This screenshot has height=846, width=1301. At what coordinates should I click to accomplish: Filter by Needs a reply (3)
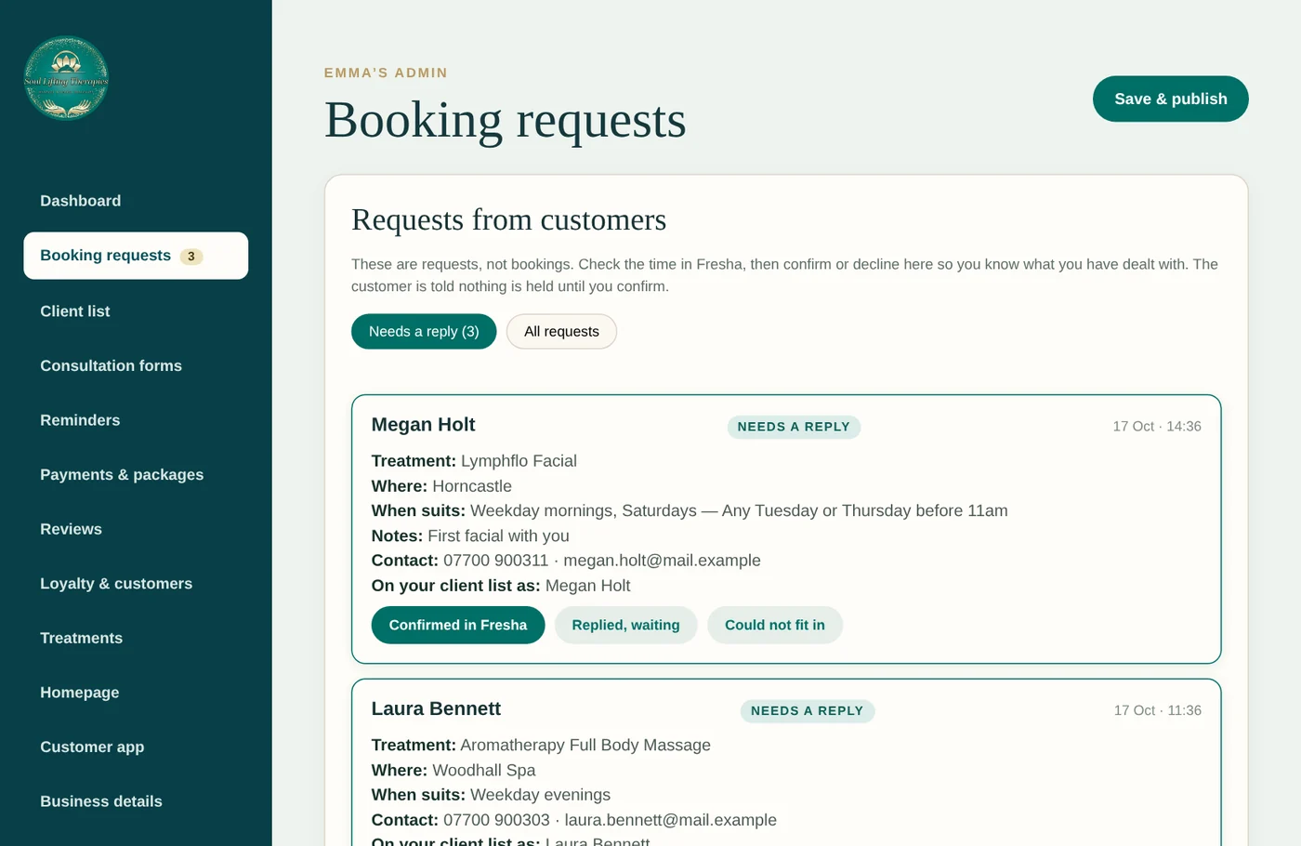(424, 332)
